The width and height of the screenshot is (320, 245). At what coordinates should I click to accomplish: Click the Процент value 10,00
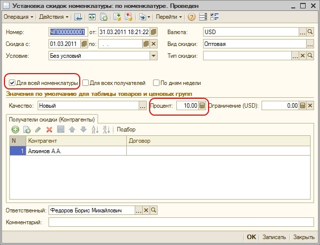pos(187,106)
